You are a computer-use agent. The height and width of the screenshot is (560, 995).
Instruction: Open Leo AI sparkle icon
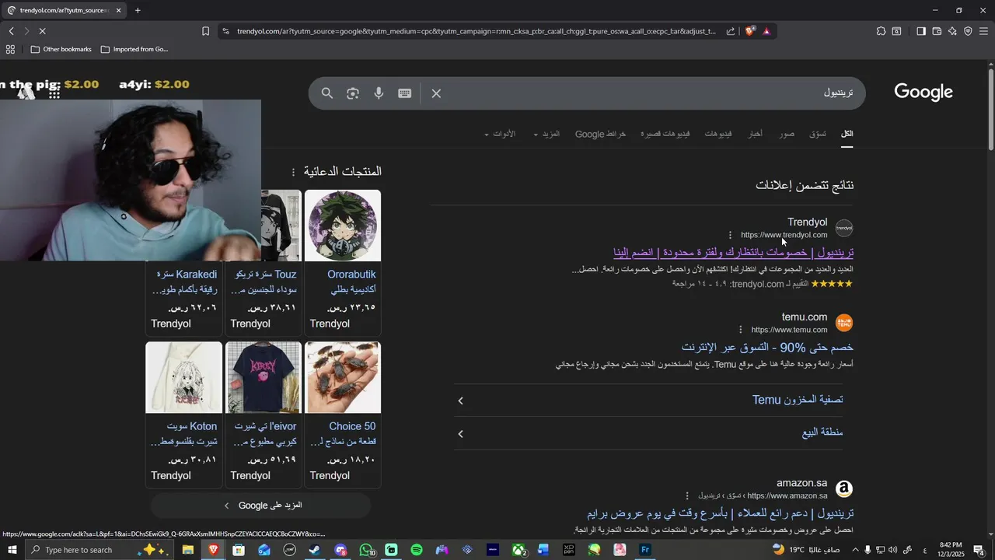tap(952, 31)
